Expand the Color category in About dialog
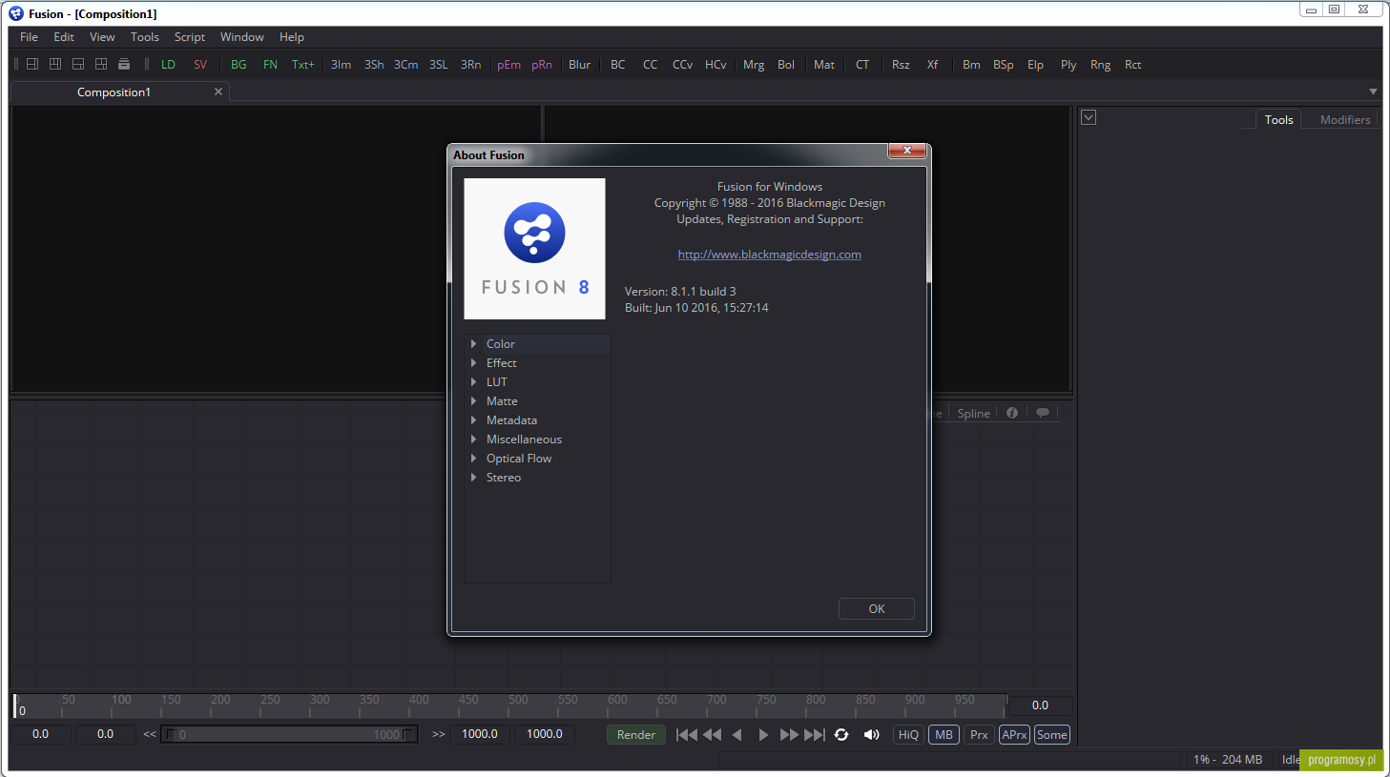The image size is (1390, 777). [473, 343]
